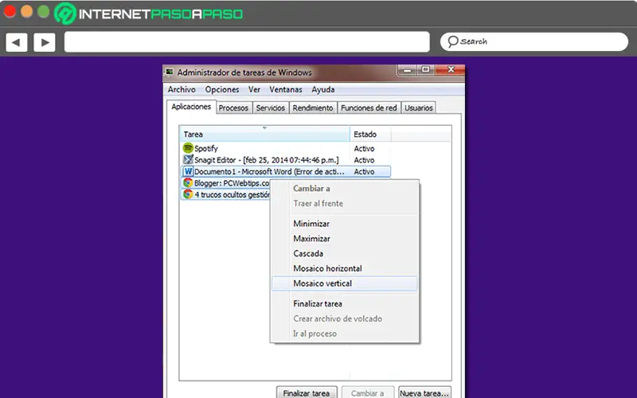Open the Ayuda menu

pyautogui.click(x=323, y=89)
